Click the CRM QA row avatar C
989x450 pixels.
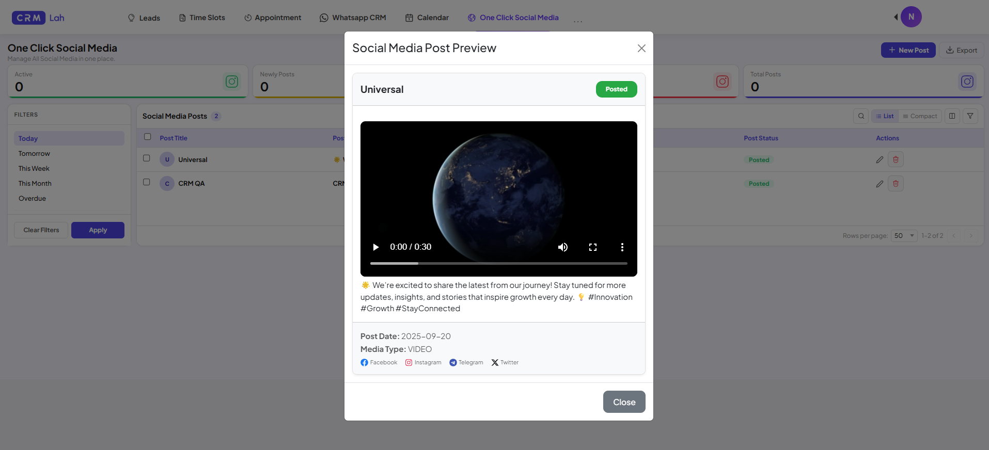pyautogui.click(x=167, y=184)
